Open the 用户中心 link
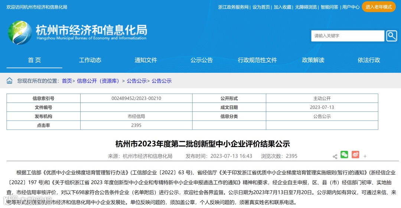This screenshot has height=208, width=401. click(x=351, y=7)
